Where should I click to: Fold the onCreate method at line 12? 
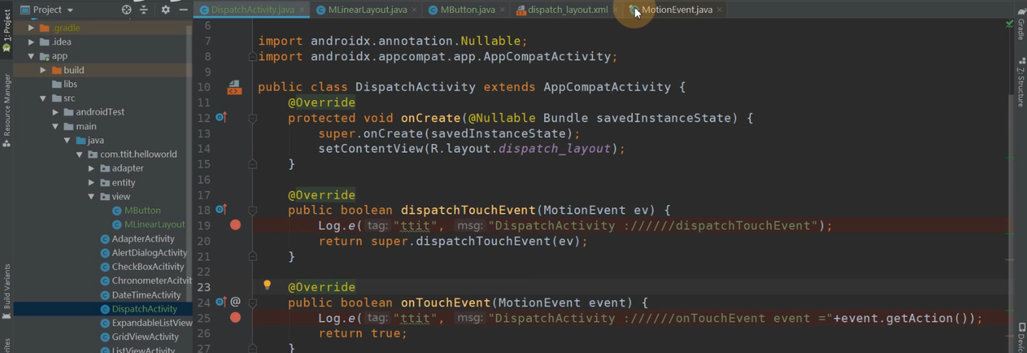252,118
